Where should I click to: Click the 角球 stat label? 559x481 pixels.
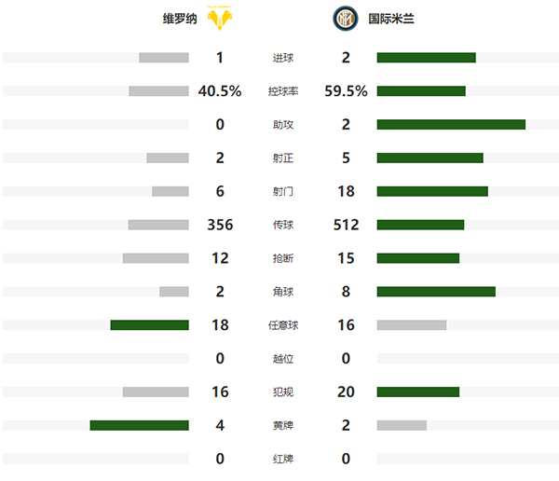coord(281,292)
